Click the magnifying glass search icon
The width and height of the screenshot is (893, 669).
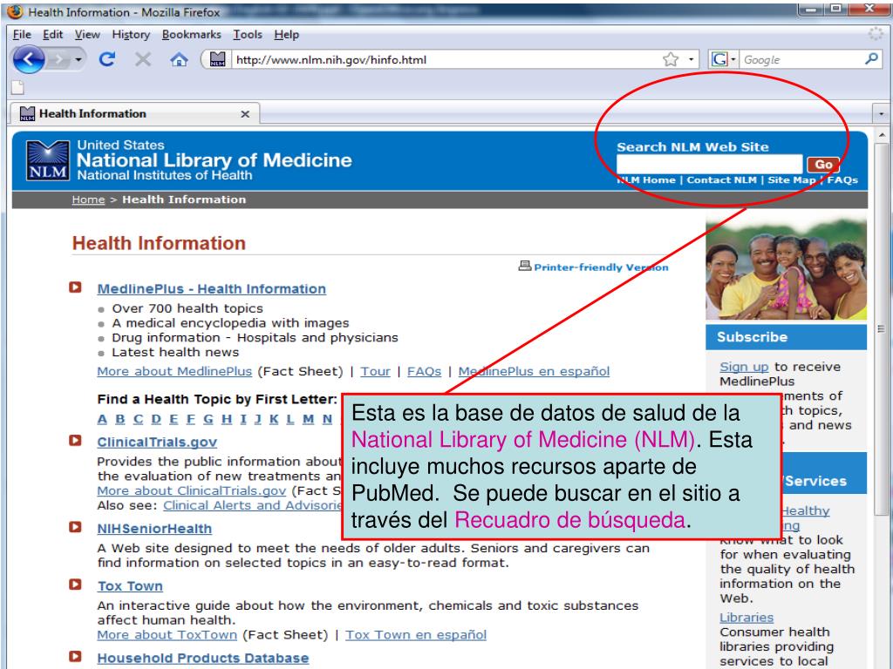871,59
